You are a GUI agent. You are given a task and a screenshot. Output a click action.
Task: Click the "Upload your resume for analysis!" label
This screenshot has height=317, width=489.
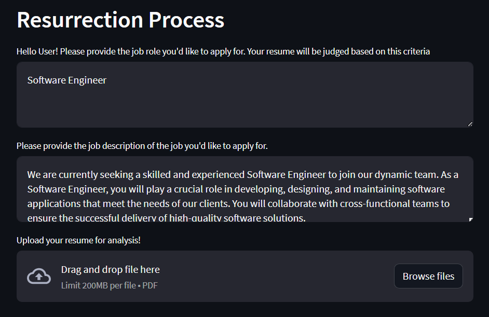click(78, 241)
